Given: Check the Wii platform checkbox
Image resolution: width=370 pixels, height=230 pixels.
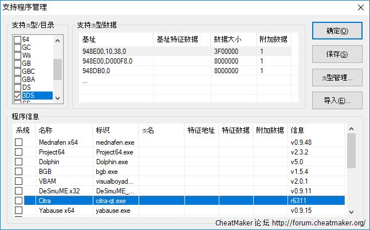Looking at the screenshot, I should click(18, 55).
